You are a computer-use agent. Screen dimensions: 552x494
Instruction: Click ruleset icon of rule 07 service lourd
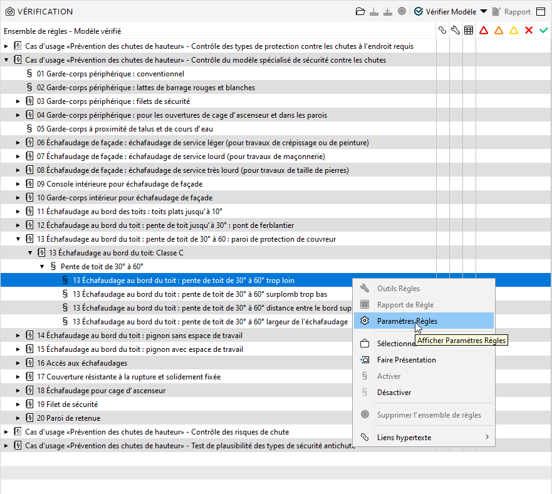29,157
